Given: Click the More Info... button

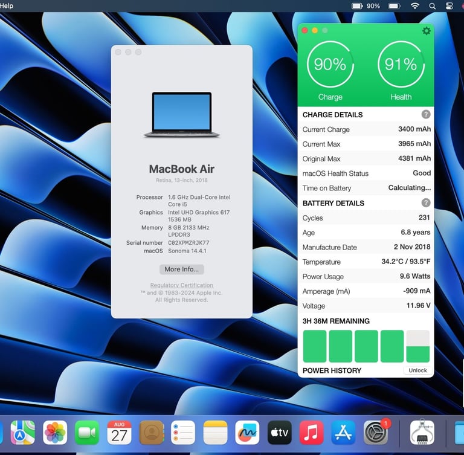Looking at the screenshot, I should click(181, 269).
